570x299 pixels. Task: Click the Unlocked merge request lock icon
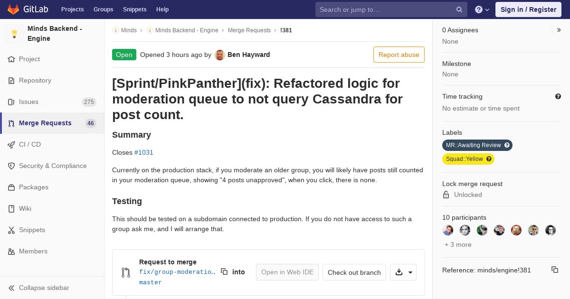(446, 195)
